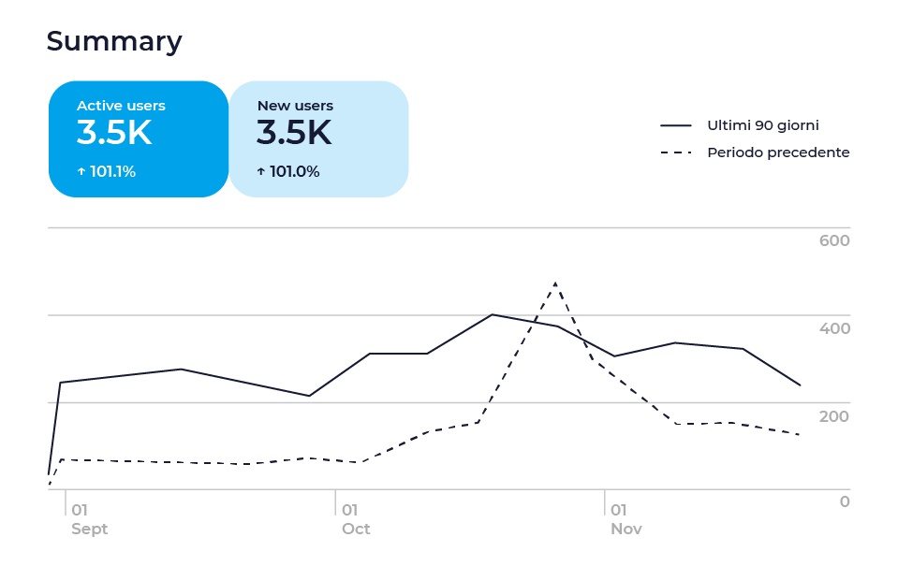Select the Active users metric card
The image size is (898, 566).
(x=139, y=138)
